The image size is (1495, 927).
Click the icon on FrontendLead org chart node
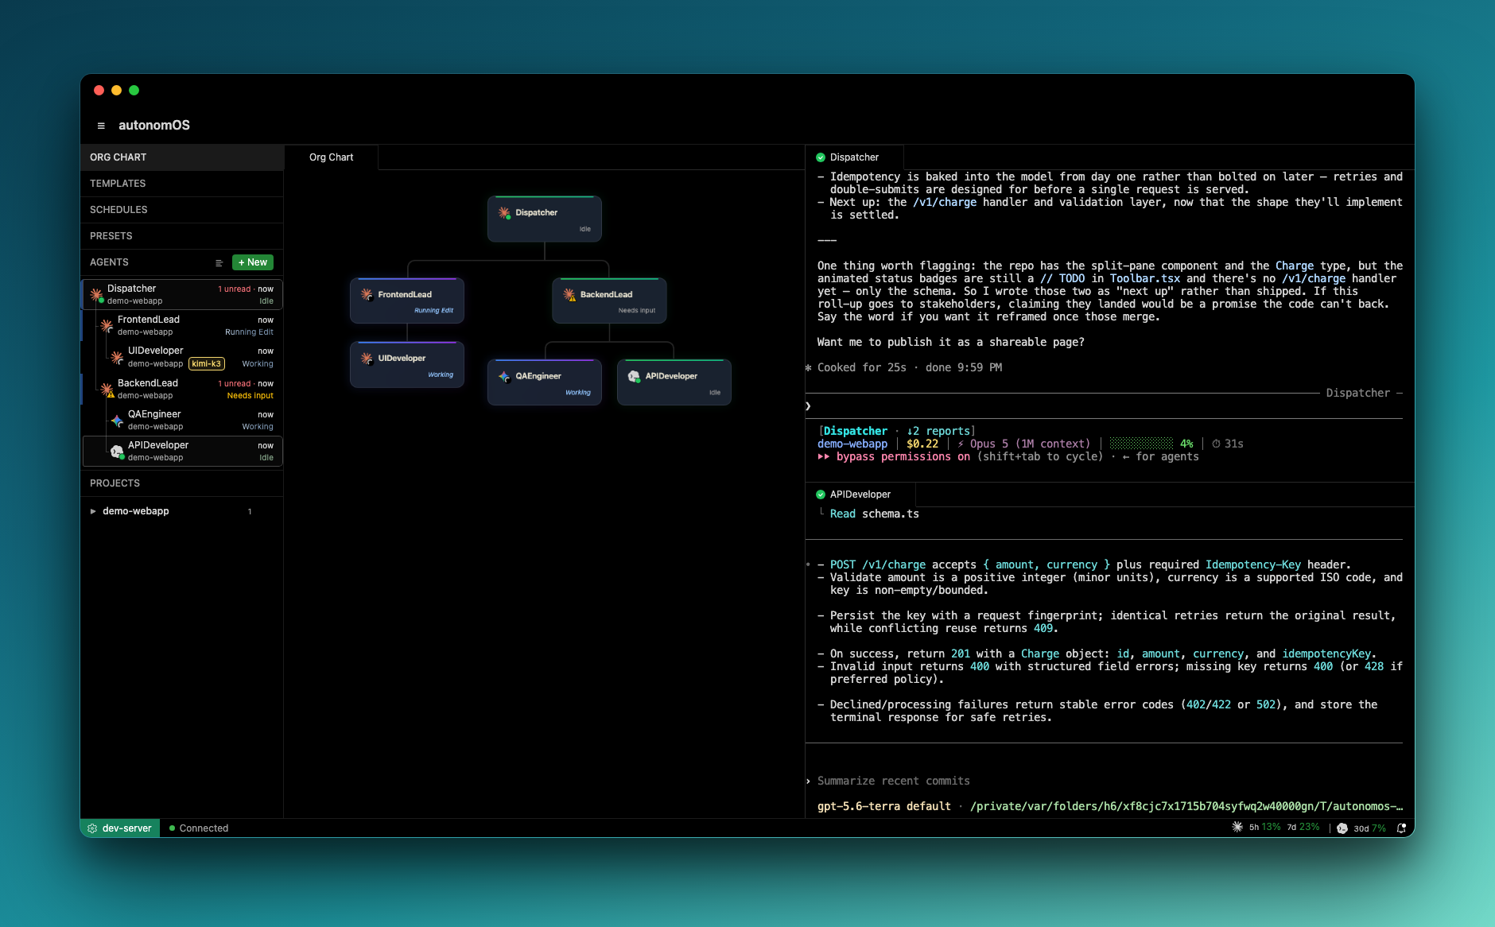pos(367,294)
